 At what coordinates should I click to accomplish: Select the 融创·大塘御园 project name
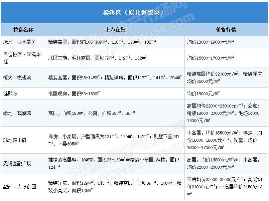pyautogui.click(x=20, y=187)
